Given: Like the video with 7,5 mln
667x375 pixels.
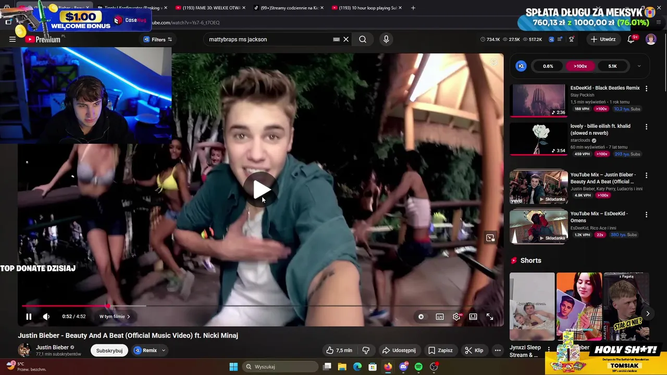Looking at the screenshot, I should [339, 351].
